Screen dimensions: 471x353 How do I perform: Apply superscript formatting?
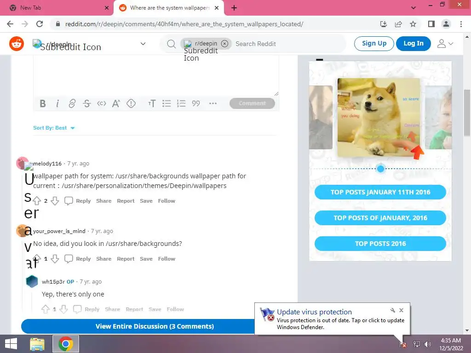(116, 103)
